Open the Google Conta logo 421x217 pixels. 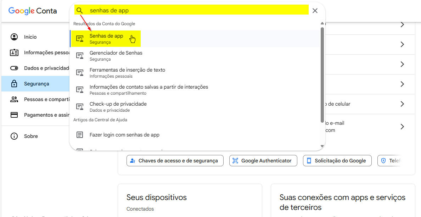click(x=33, y=11)
